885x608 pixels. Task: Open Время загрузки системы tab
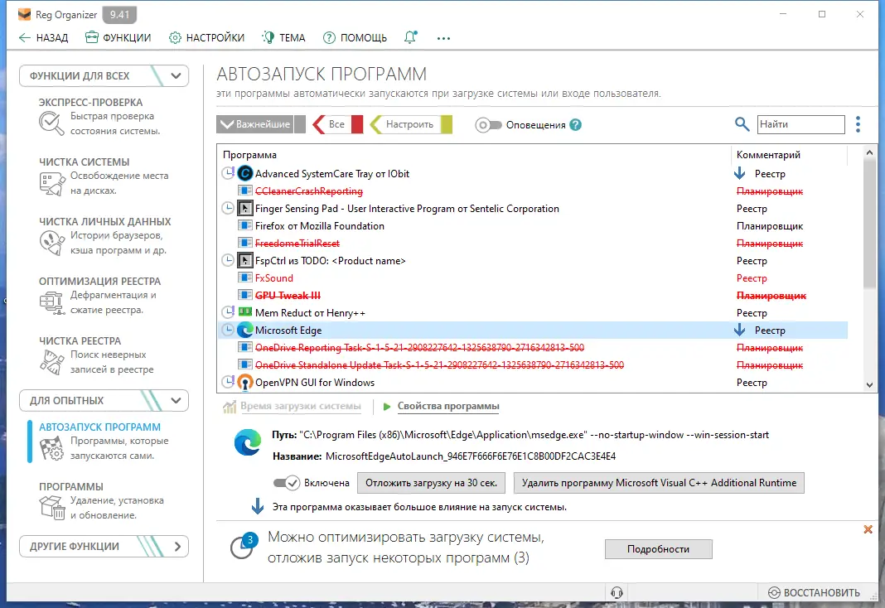pyautogui.click(x=293, y=406)
